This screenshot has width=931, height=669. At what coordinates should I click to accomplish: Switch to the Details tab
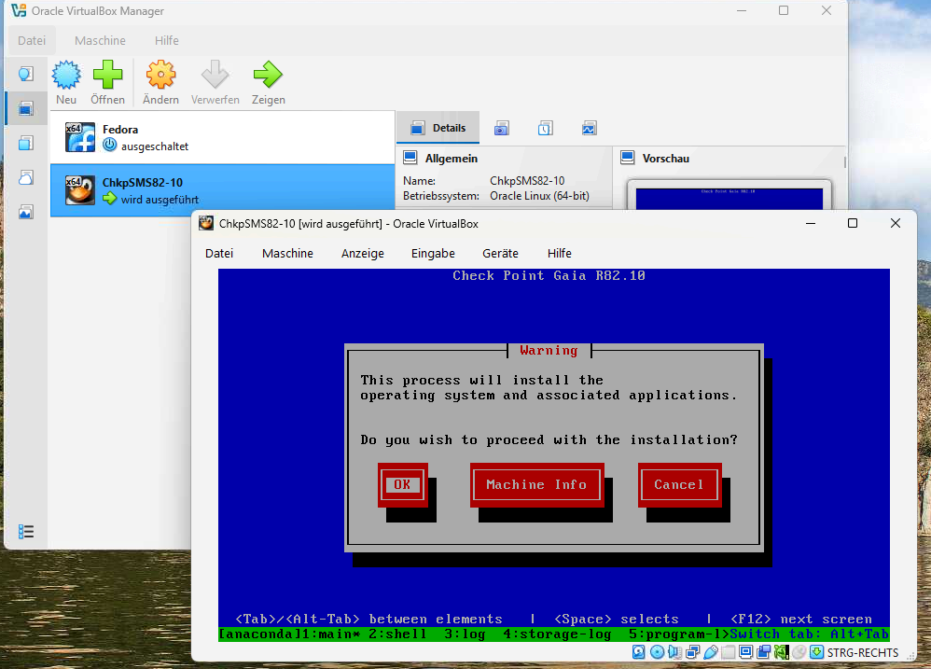438,128
